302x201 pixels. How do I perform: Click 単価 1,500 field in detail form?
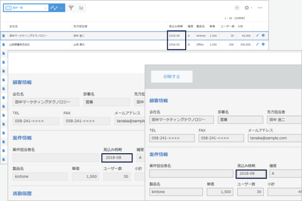click(x=86, y=176)
